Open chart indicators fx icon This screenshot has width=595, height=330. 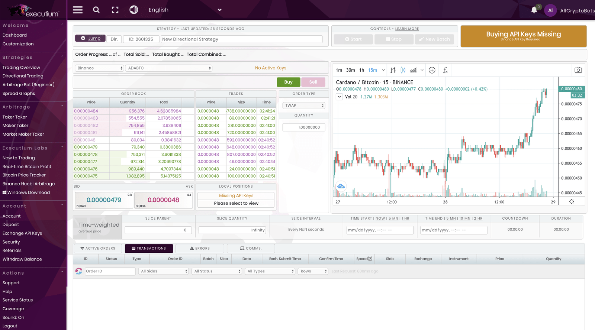[445, 70]
